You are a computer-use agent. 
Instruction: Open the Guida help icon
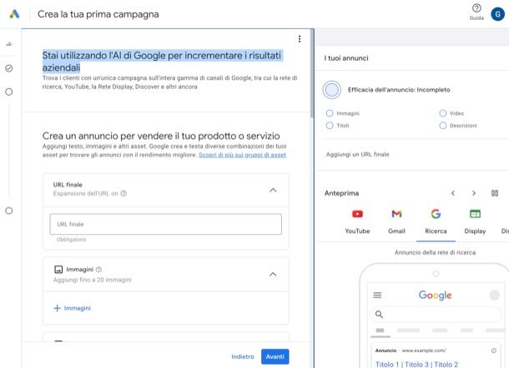[x=476, y=8]
